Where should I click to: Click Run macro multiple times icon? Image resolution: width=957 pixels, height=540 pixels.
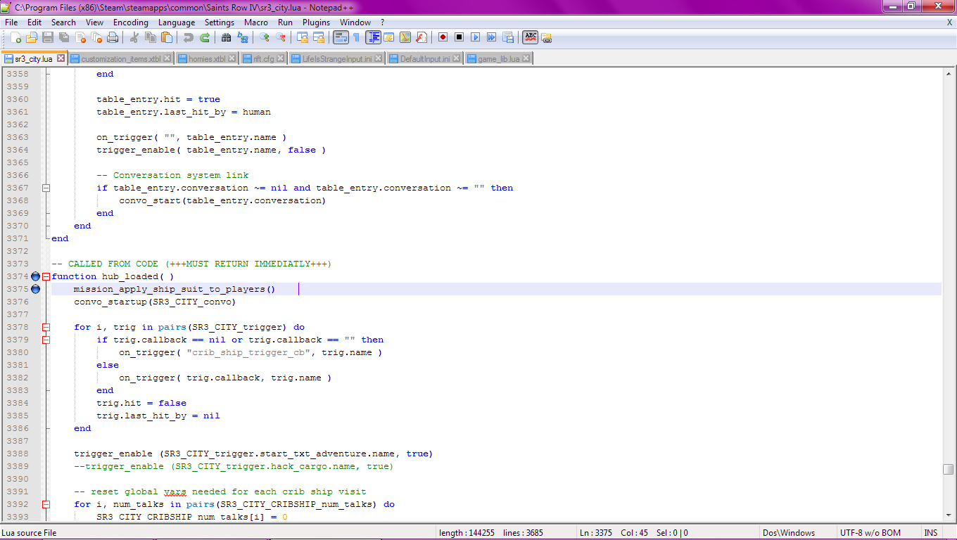[491, 37]
